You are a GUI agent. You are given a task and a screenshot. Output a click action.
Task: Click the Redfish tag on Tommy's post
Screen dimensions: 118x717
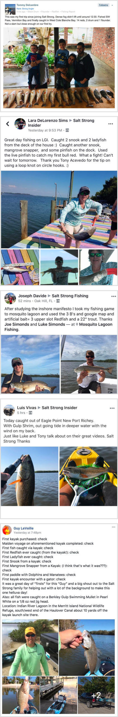55,12
